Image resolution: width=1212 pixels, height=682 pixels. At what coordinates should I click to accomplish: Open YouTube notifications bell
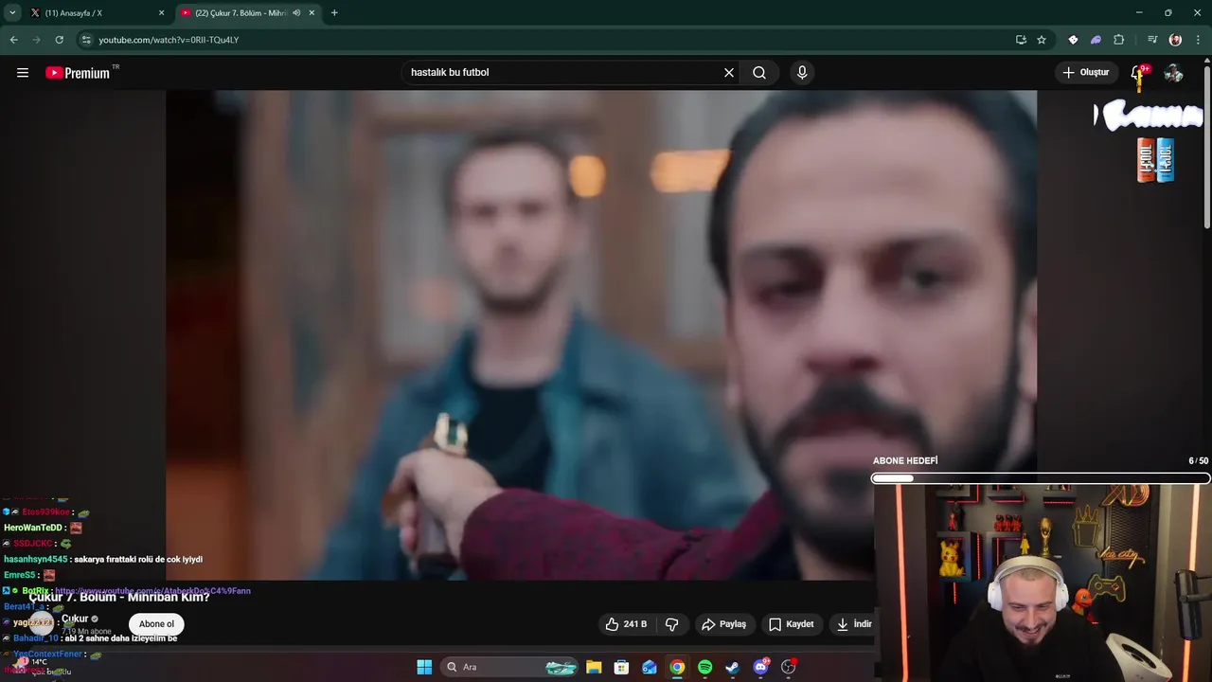click(x=1138, y=73)
